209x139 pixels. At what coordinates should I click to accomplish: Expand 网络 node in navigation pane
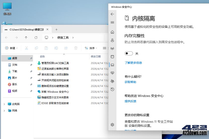[x=4, y=111]
